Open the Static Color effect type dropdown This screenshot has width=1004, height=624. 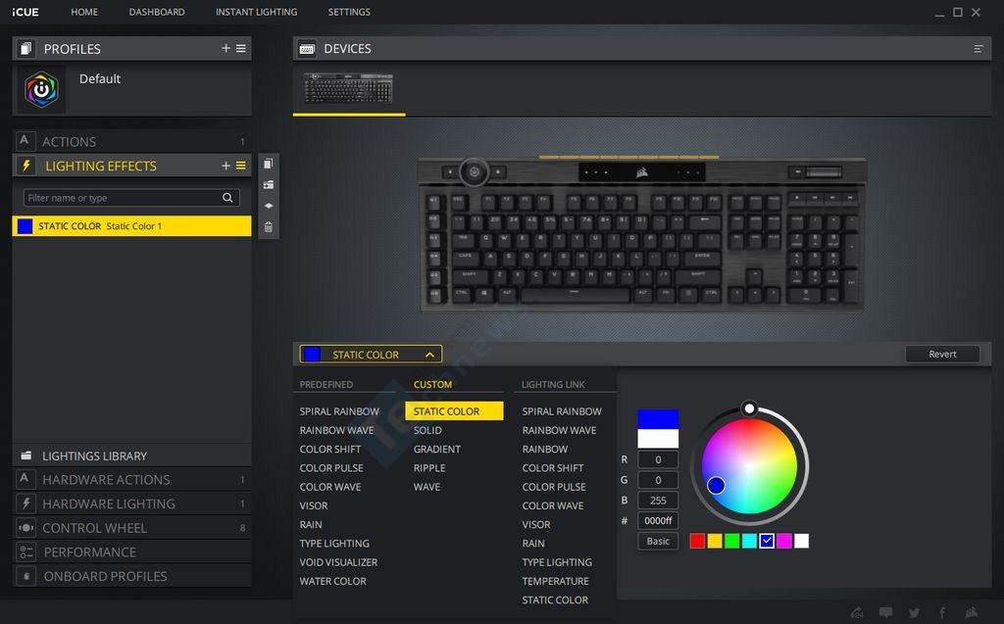(371, 354)
